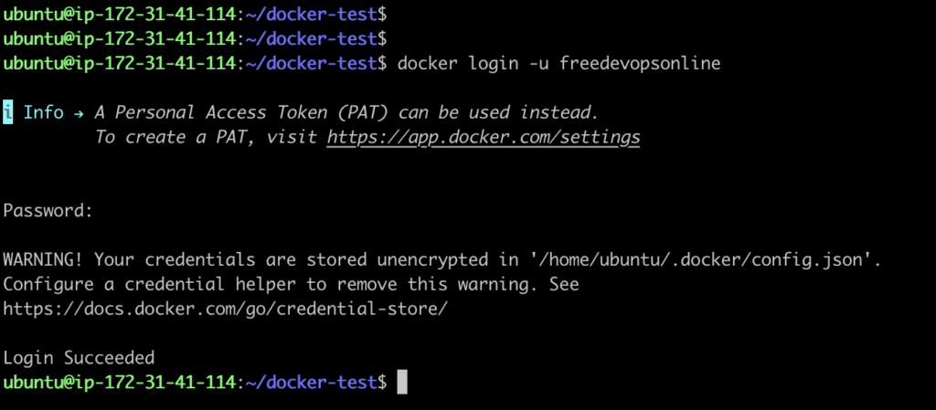
Task: Click '~/docker-test' path in last prompt
Action: (x=311, y=382)
